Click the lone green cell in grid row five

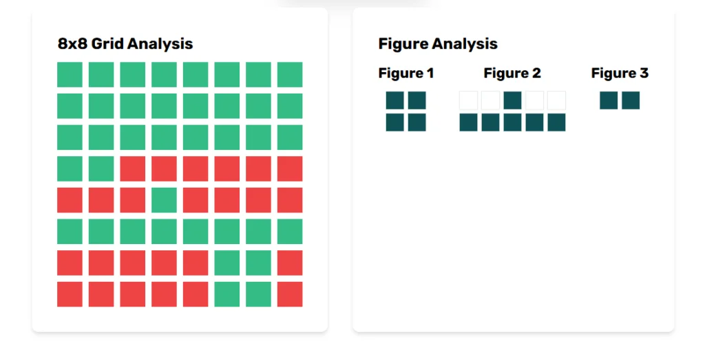[164, 200]
